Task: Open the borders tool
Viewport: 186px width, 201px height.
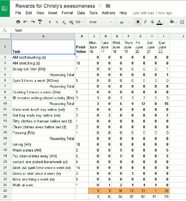Action: point(182,22)
